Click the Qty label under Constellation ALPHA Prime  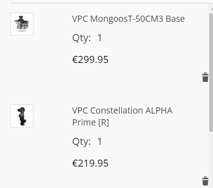[82, 142]
